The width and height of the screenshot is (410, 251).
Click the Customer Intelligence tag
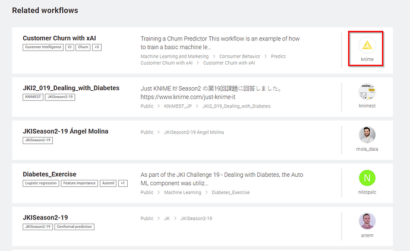point(43,47)
